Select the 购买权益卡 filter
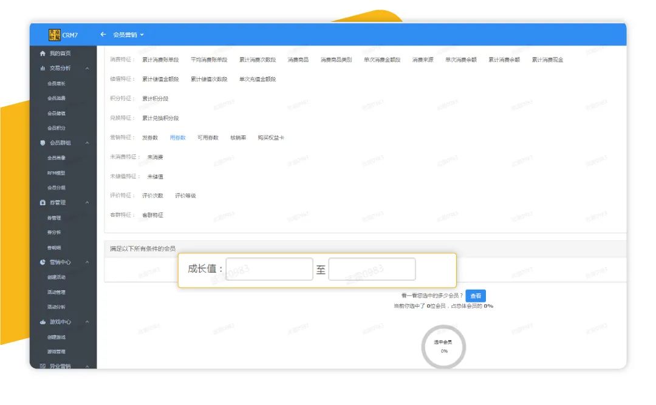Image resolution: width=656 pixels, height=405 pixels. (271, 138)
